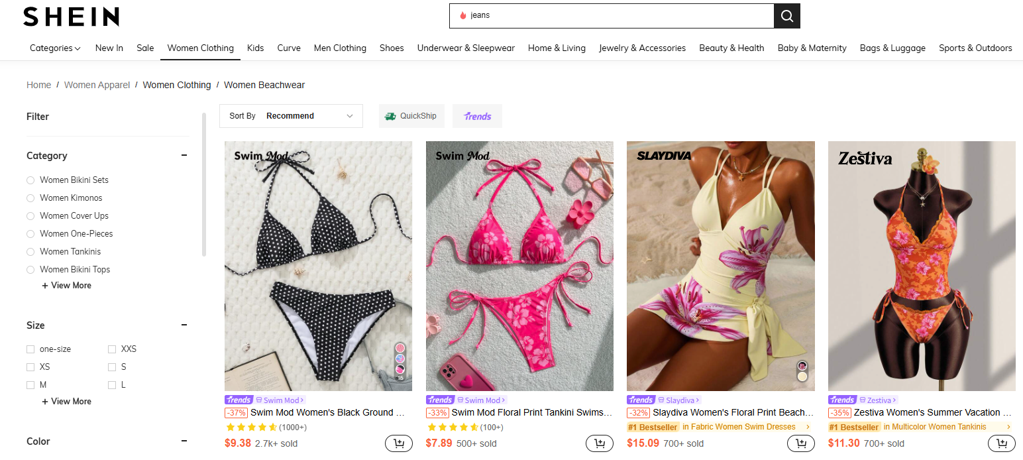This screenshot has width=1023, height=460.
Task: Open the Categories menu
Action: tap(55, 48)
